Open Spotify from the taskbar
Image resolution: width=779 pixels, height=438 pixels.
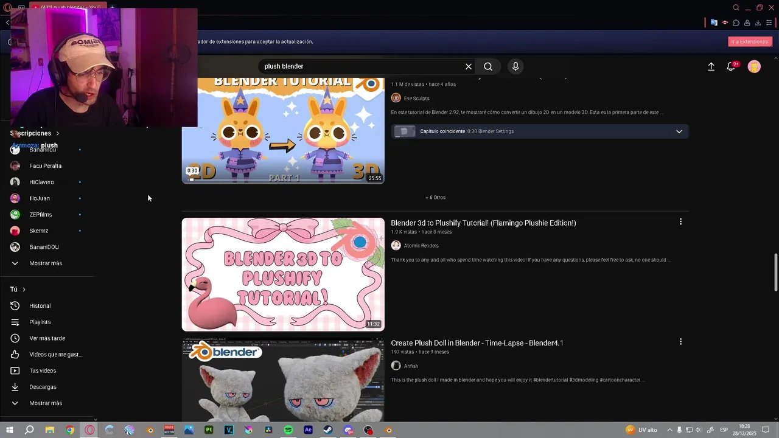click(288, 430)
